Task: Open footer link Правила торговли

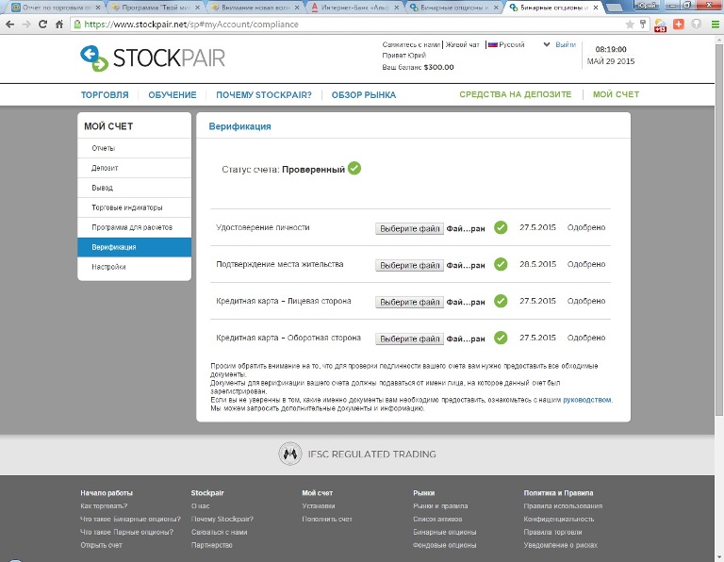Action: [552, 532]
